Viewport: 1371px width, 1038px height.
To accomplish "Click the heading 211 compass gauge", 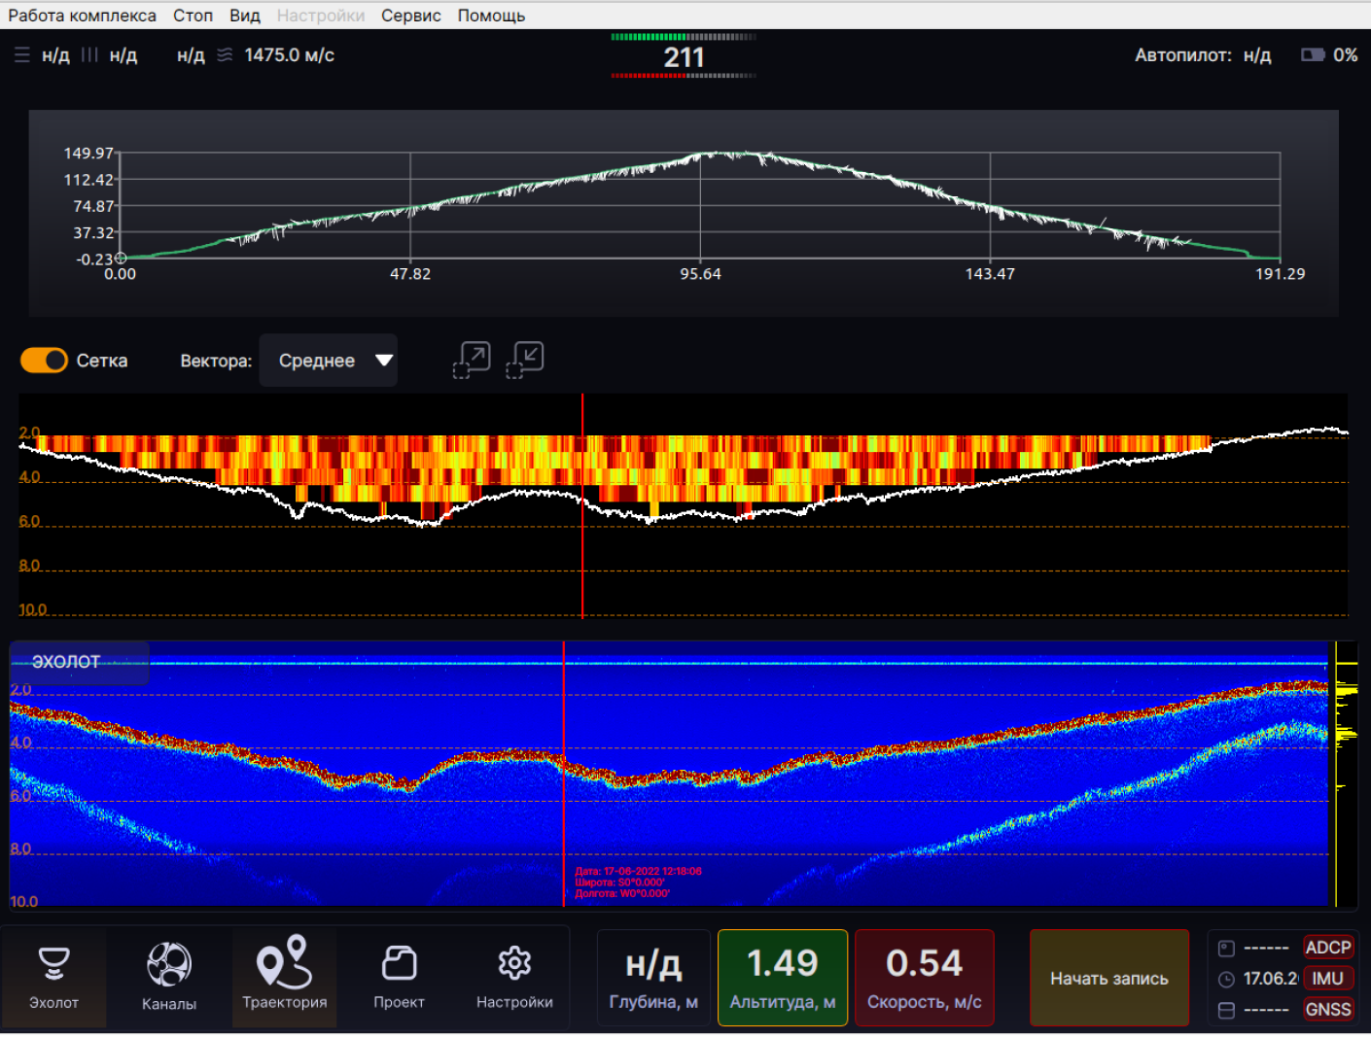I will (x=684, y=56).
